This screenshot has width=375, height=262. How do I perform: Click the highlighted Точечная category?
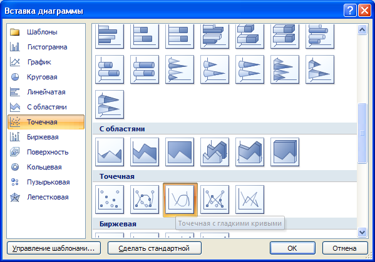click(x=46, y=122)
